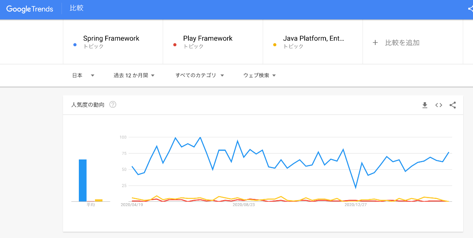Click the 比較 header label
The image size is (473, 238).
coord(76,8)
